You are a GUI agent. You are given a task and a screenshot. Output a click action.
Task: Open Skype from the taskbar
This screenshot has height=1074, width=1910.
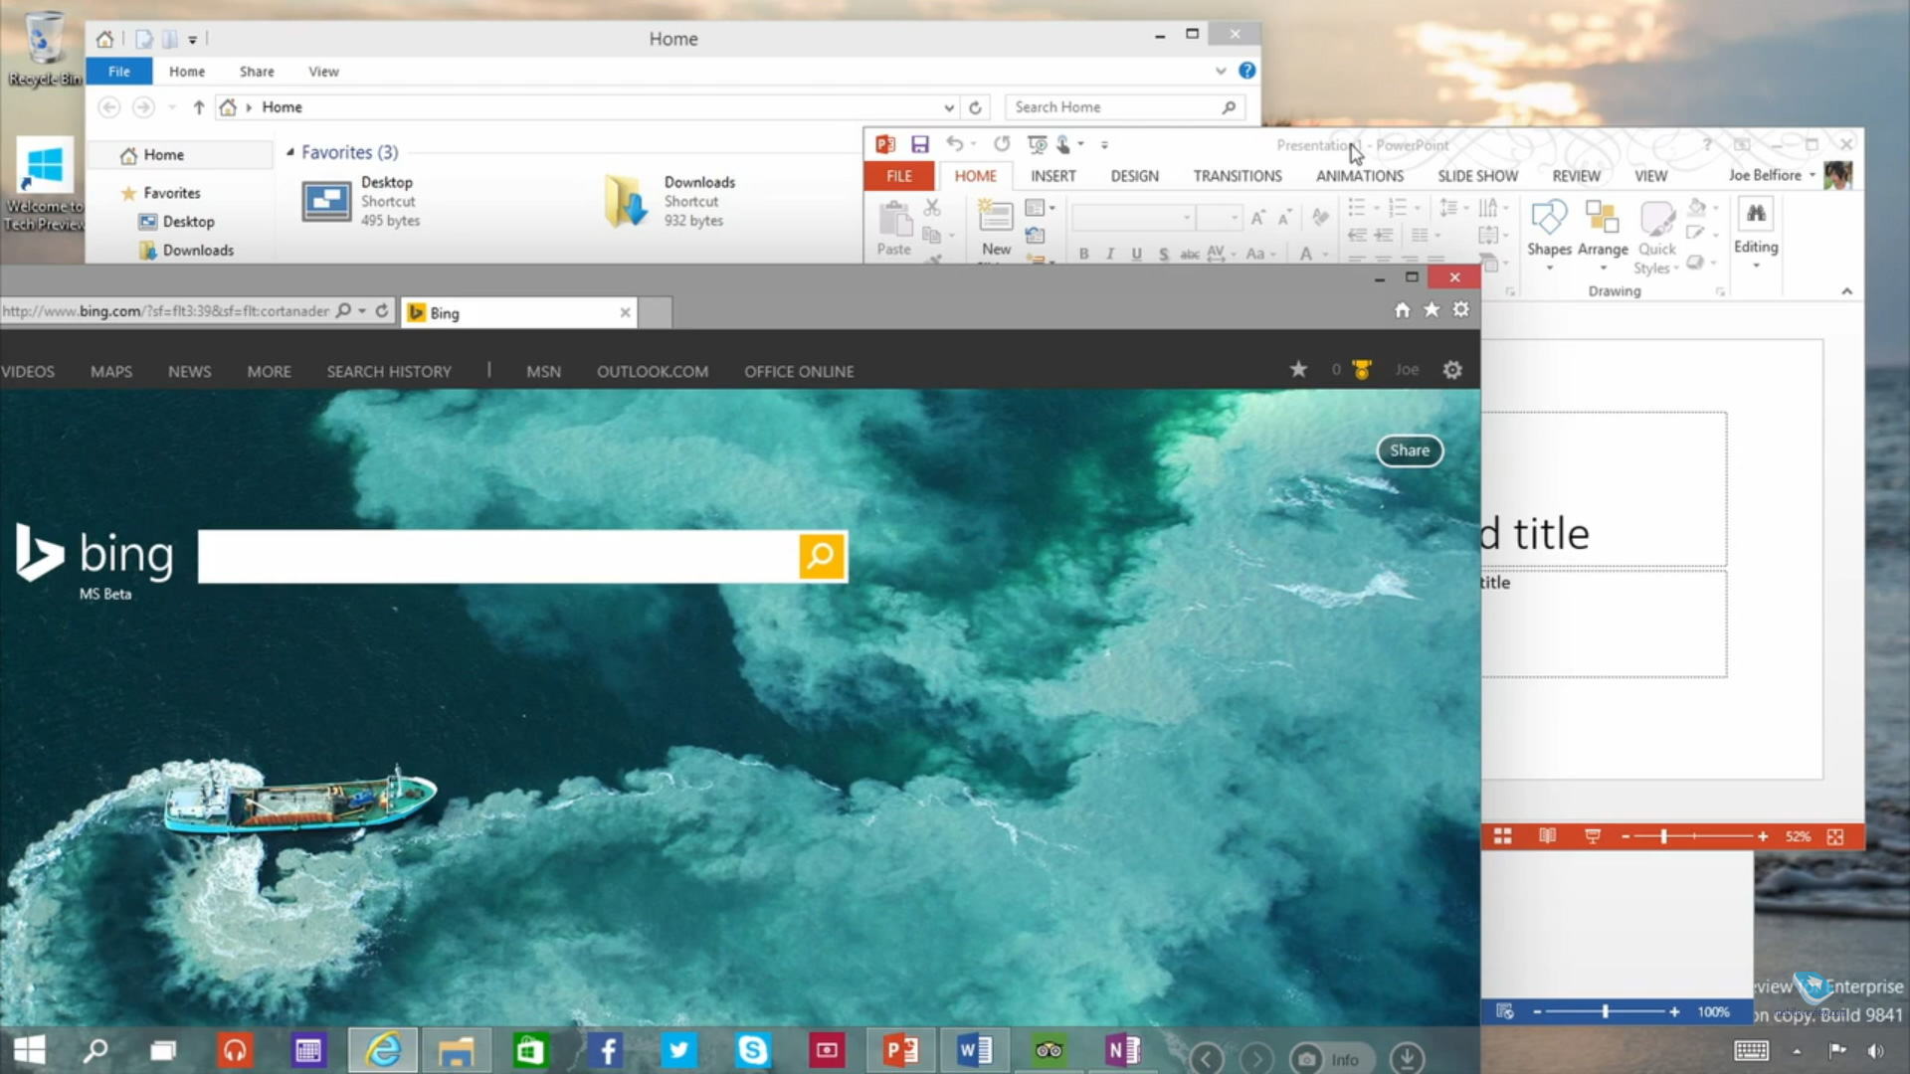pyautogui.click(x=753, y=1050)
